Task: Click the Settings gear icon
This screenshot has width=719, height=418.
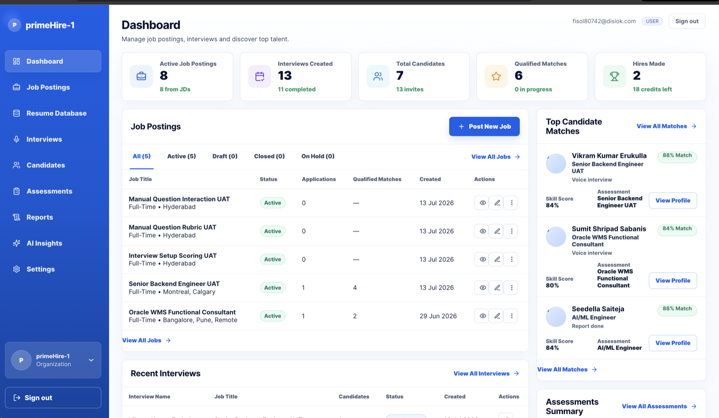Action: click(x=17, y=269)
